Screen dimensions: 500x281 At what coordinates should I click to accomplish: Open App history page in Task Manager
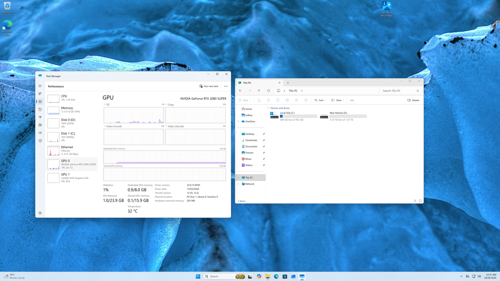(40, 109)
